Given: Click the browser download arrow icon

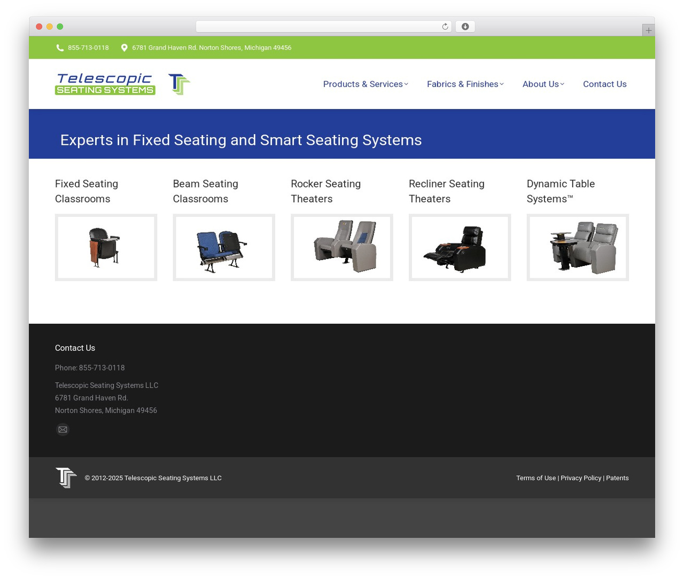Looking at the screenshot, I should click(x=465, y=27).
